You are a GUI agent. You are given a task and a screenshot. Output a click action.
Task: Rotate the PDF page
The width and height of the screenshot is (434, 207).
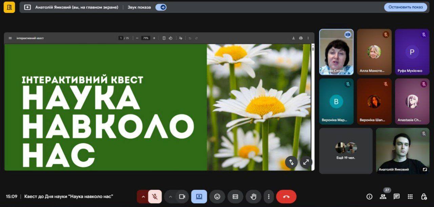click(x=171, y=38)
